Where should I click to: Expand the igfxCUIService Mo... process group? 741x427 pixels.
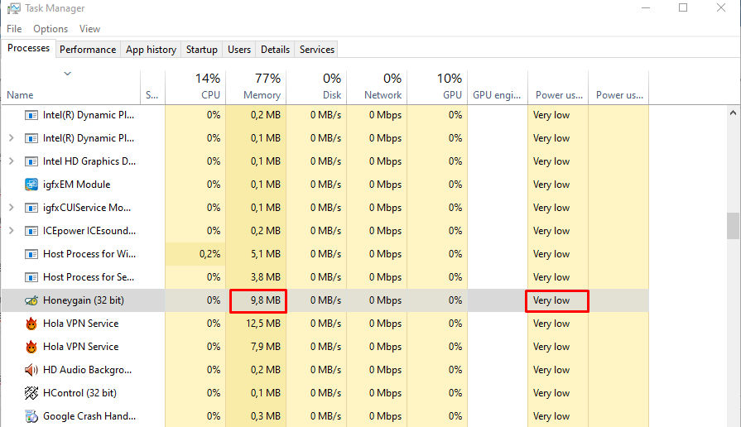point(12,208)
